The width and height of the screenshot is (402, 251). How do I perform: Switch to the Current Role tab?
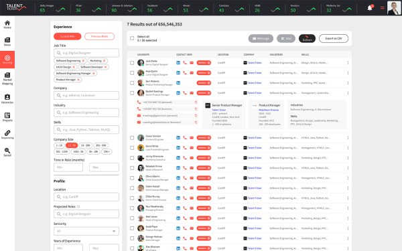(68, 36)
